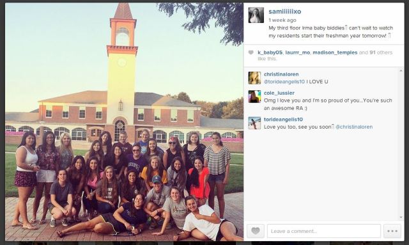Click the comments scrollbar up arrow
This screenshot has height=245, width=409.
click(x=401, y=70)
